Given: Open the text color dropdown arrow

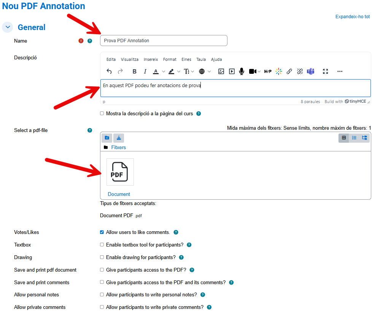Looking at the screenshot, I should pyautogui.click(x=164, y=72).
